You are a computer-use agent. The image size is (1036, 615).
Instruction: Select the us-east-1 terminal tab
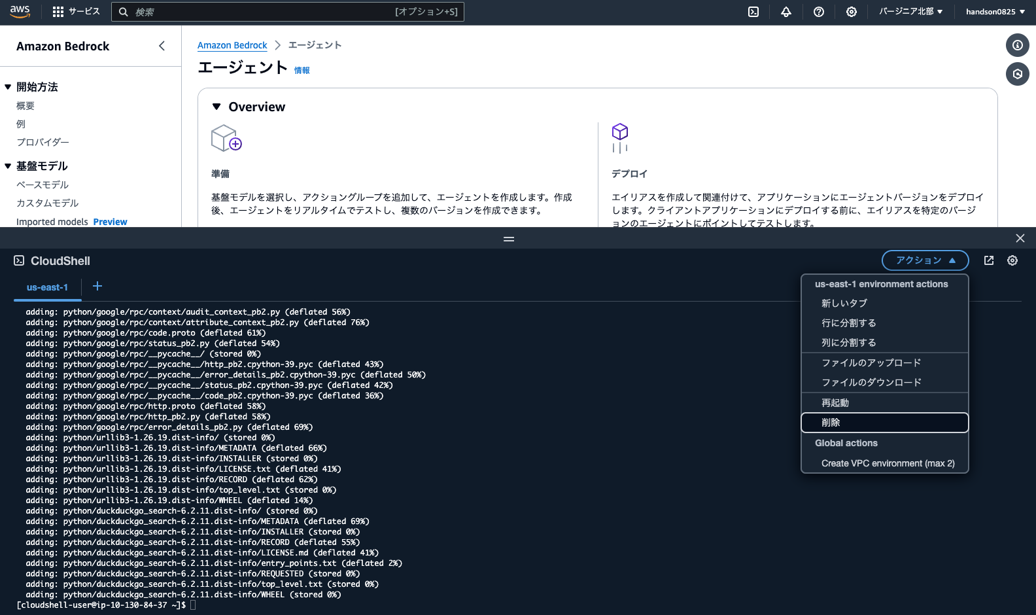[47, 287]
